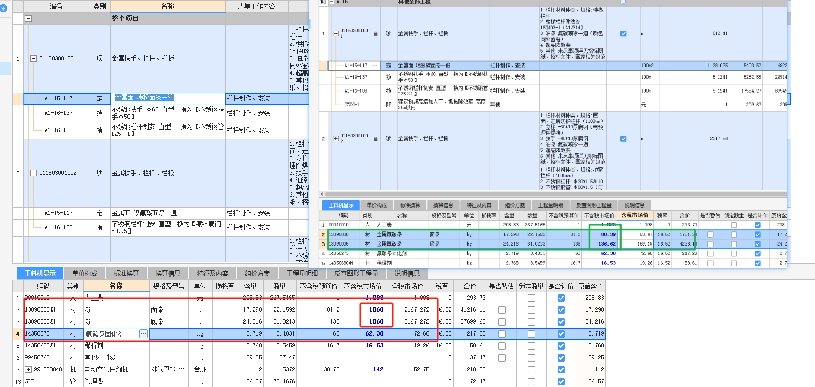Open ellipsis button beside 氟碳漆固化剂 name cell
Screen dimensions: 815x387
tap(144, 334)
